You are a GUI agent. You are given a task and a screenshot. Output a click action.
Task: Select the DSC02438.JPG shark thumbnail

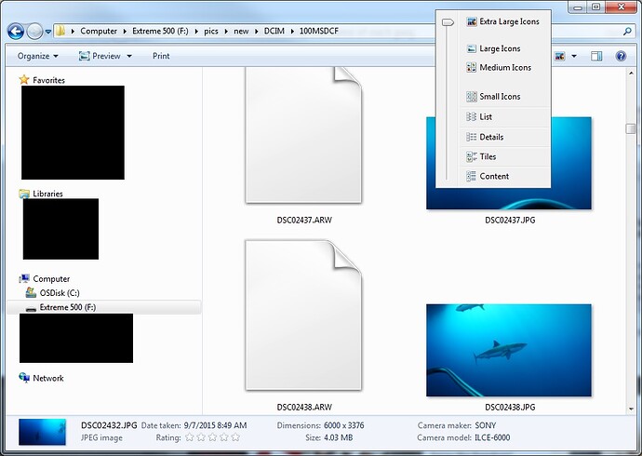pyautogui.click(x=509, y=350)
